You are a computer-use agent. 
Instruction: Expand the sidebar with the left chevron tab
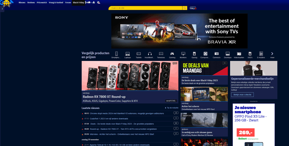(2, 9)
